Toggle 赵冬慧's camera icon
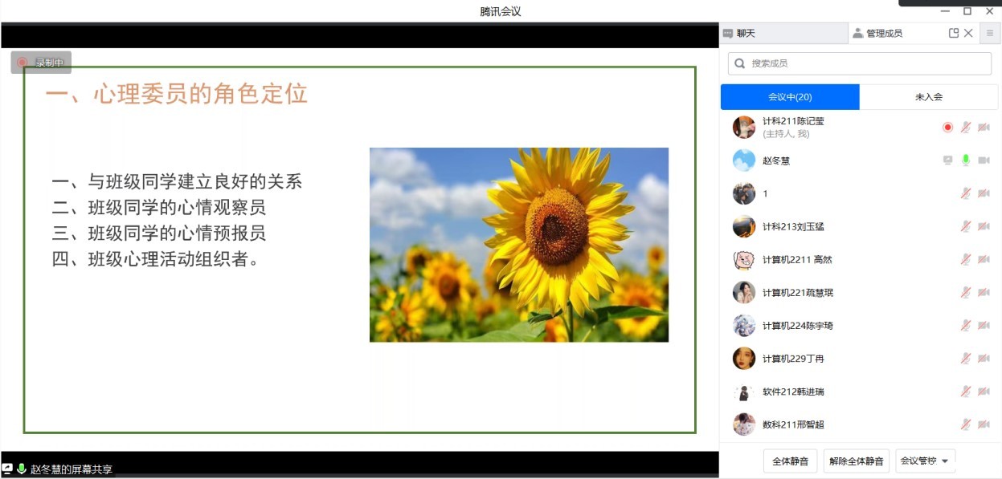Screen dimensions: 1002x479 coord(984,160)
